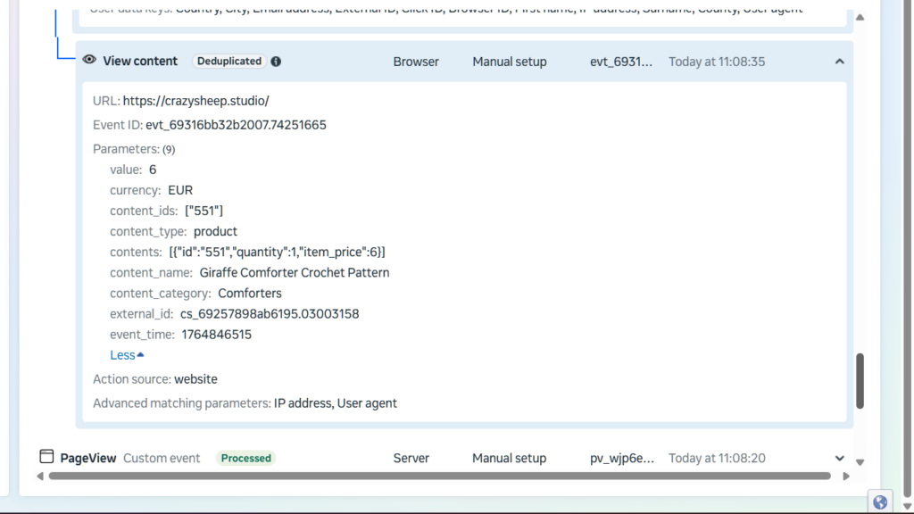Click the Processed status badge
The height and width of the screenshot is (514, 914).
tap(245, 458)
